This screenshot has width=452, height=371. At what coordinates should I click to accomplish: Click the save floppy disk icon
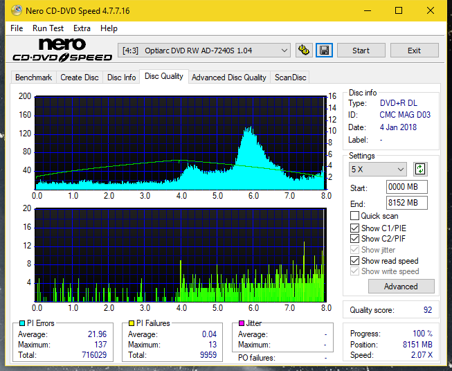point(325,51)
